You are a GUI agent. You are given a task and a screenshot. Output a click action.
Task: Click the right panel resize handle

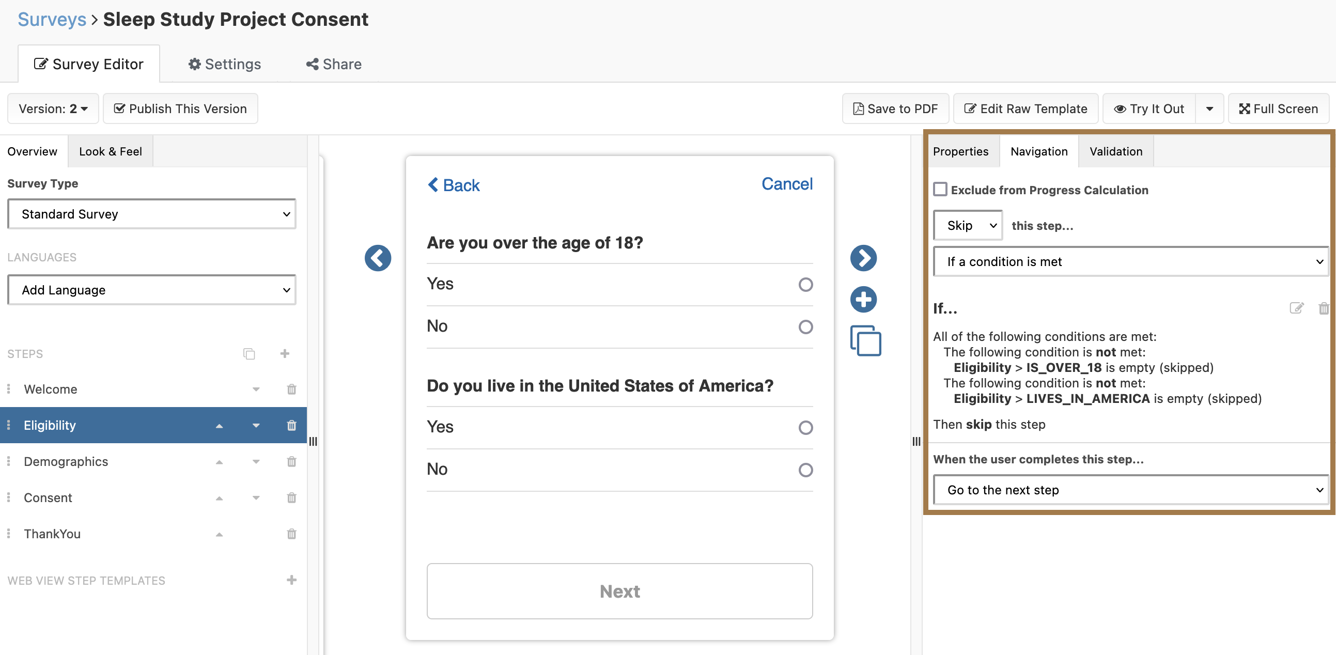pyautogui.click(x=916, y=441)
